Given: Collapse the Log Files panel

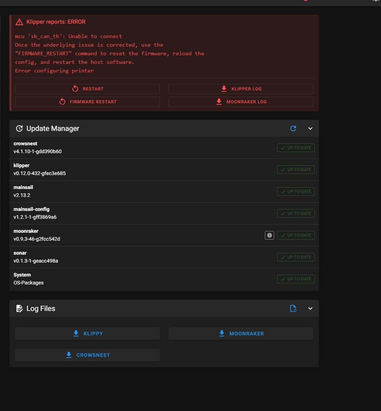Looking at the screenshot, I should [310, 308].
